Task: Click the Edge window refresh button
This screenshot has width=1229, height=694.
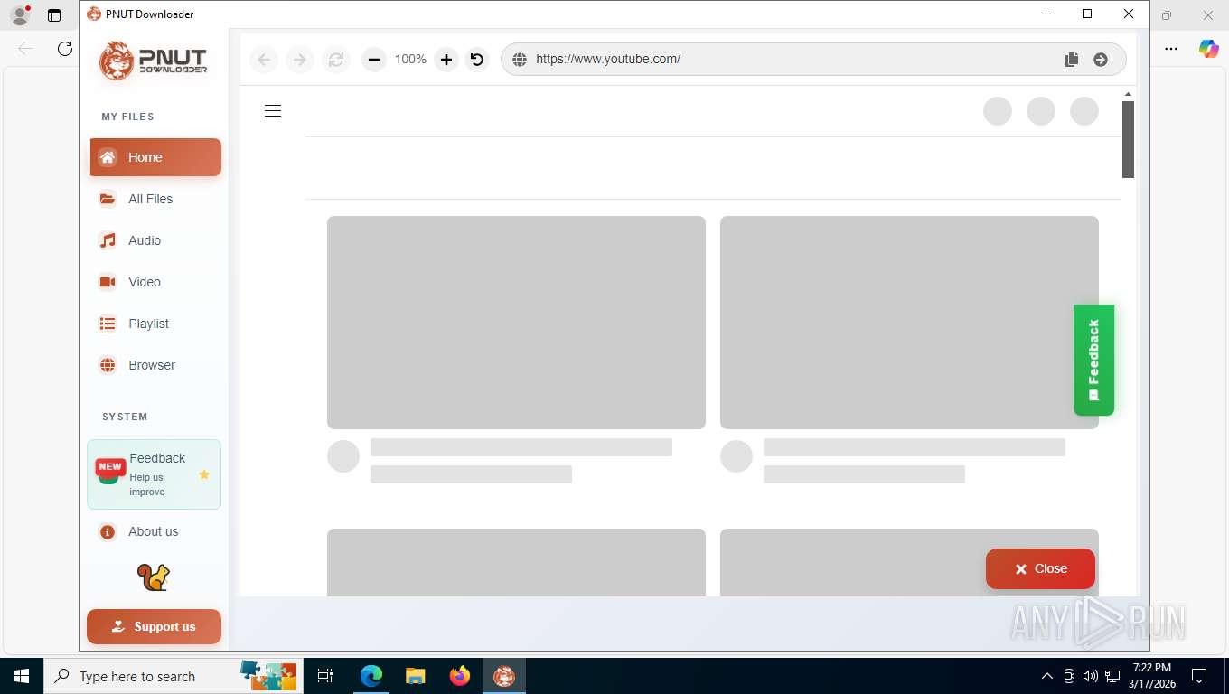Action: click(65, 49)
